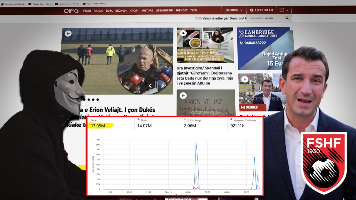The image size is (356, 200).
Task: Open the KULTURE section
Action: click(x=147, y=11)
